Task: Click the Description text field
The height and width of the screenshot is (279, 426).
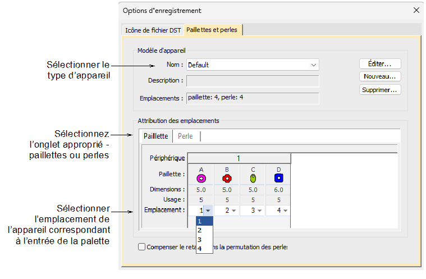Action: tap(253, 81)
